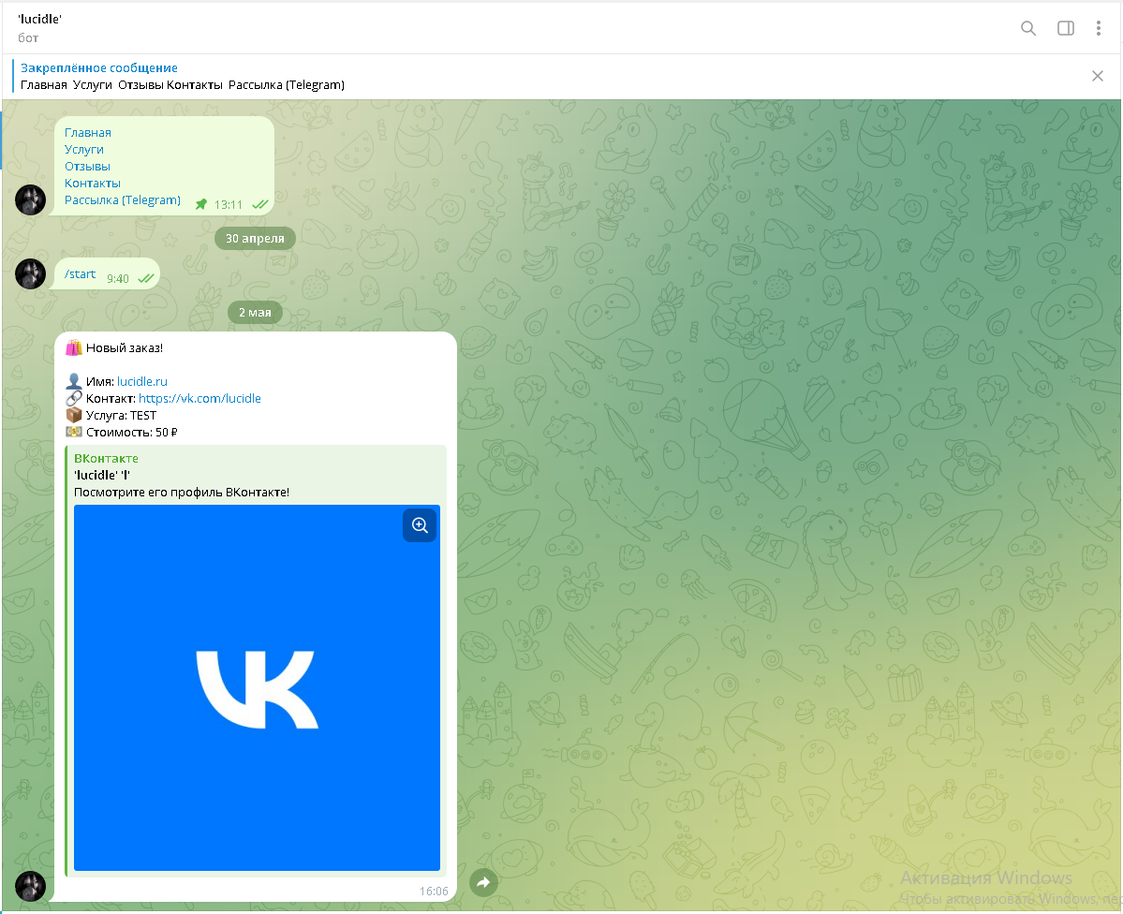Toggle the right sidebar panel icon

point(1066,28)
